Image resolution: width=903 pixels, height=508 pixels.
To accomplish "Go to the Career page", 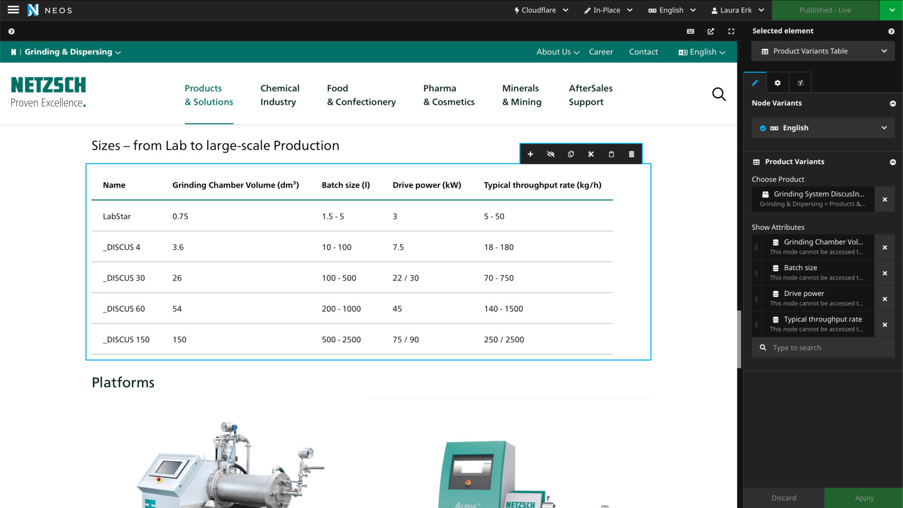I will tap(600, 52).
